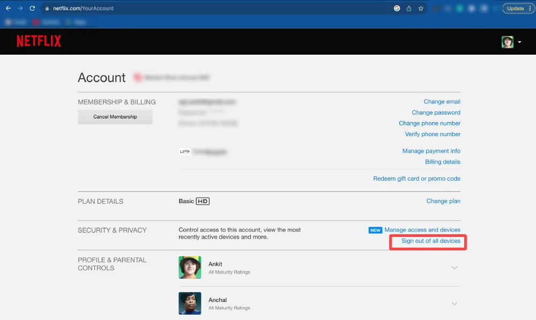Click Redeem gift card or promo code
The height and width of the screenshot is (320, 536).
pyautogui.click(x=416, y=178)
